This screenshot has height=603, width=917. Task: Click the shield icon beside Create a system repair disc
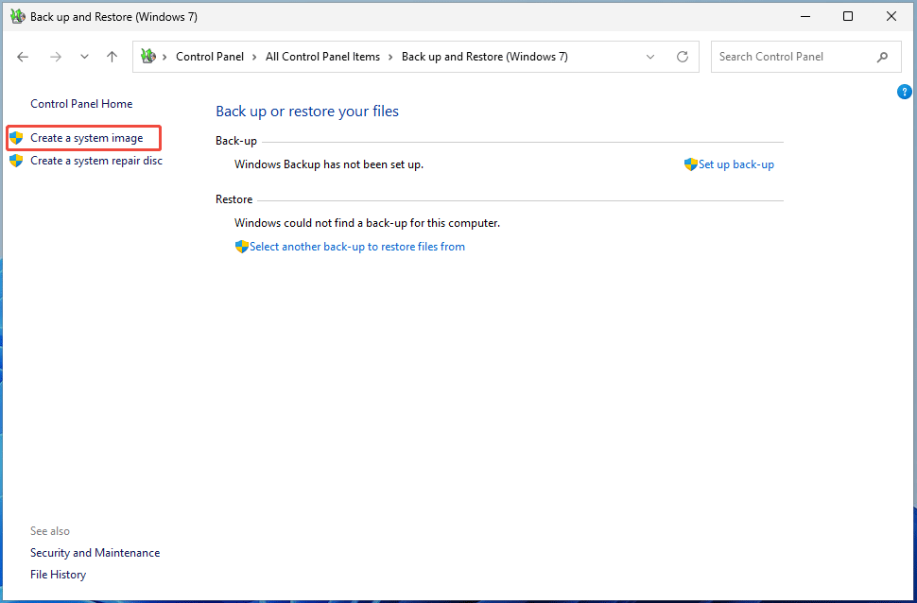16,161
